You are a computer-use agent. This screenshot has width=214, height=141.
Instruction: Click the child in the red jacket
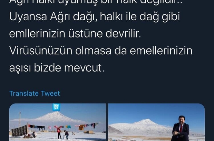coord(59,133)
